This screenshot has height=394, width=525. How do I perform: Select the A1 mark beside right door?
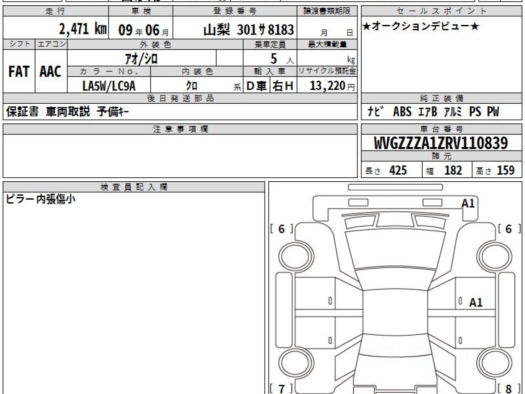[x=476, y=302]
